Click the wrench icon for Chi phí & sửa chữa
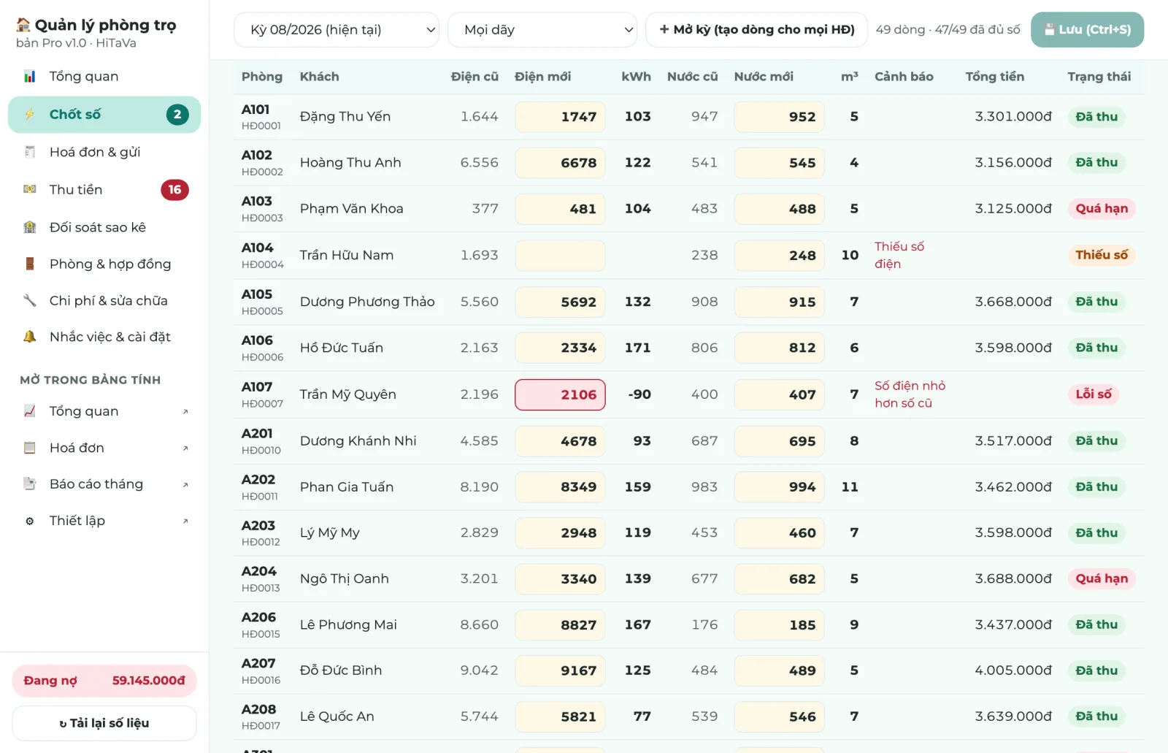This screenshot has height=753, width=1168. coord(30,300)
